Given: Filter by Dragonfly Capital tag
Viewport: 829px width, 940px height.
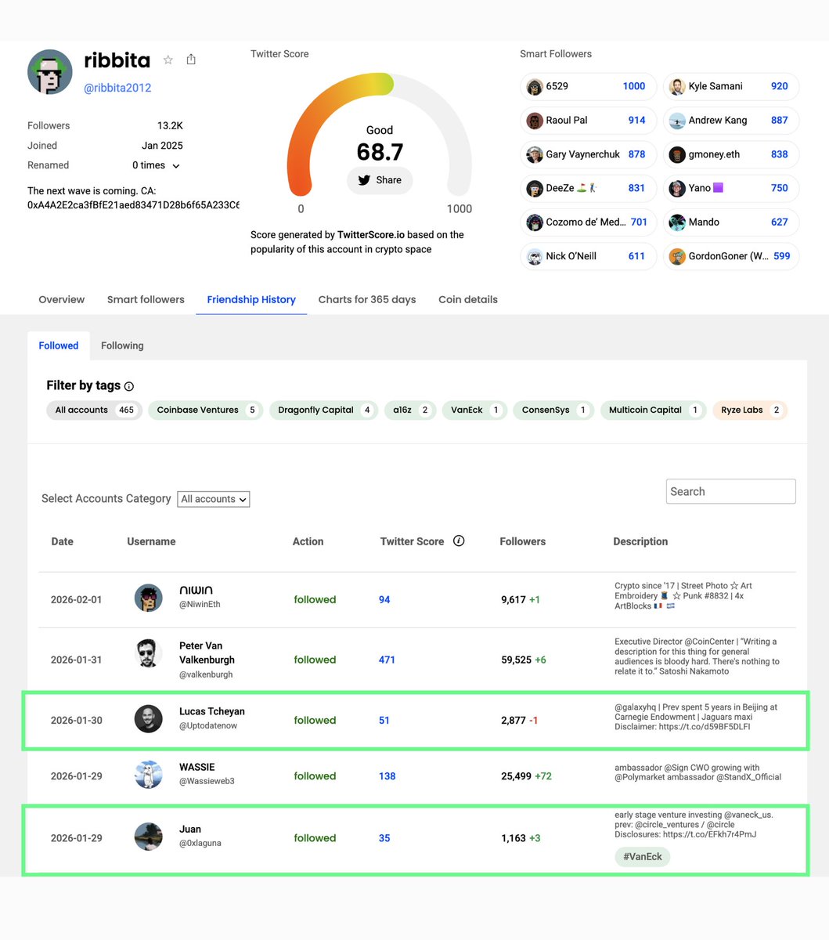Looking at the screenshot, I should coord(324,410).
